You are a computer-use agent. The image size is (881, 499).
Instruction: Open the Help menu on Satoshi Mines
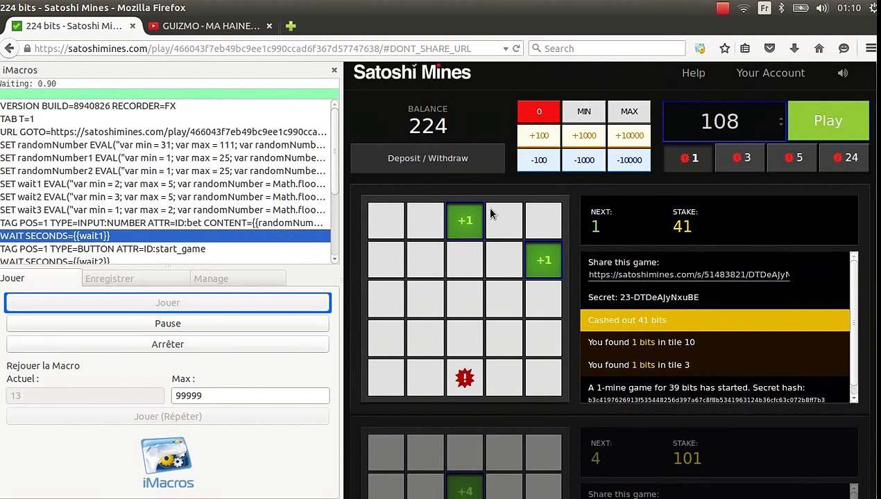tap(693, 73)
